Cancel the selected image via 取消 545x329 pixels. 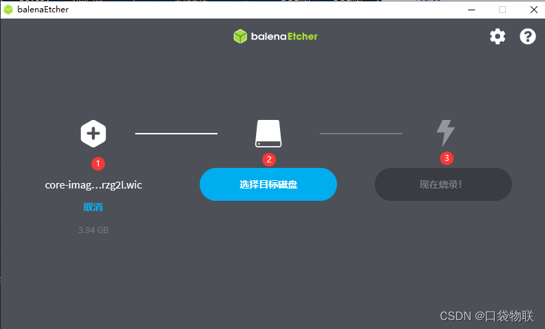[x=93, y=207]
